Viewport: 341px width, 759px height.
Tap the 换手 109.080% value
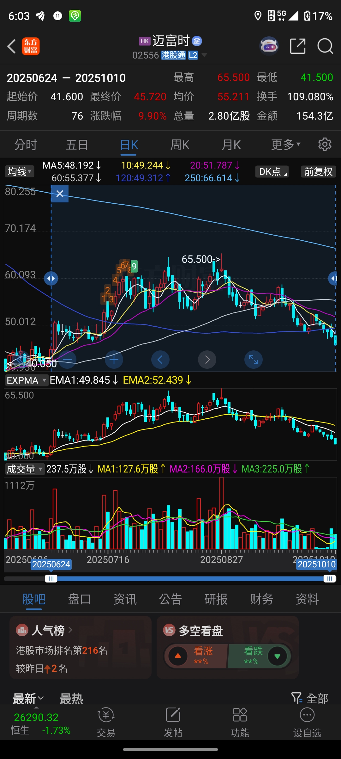point(310,96)
